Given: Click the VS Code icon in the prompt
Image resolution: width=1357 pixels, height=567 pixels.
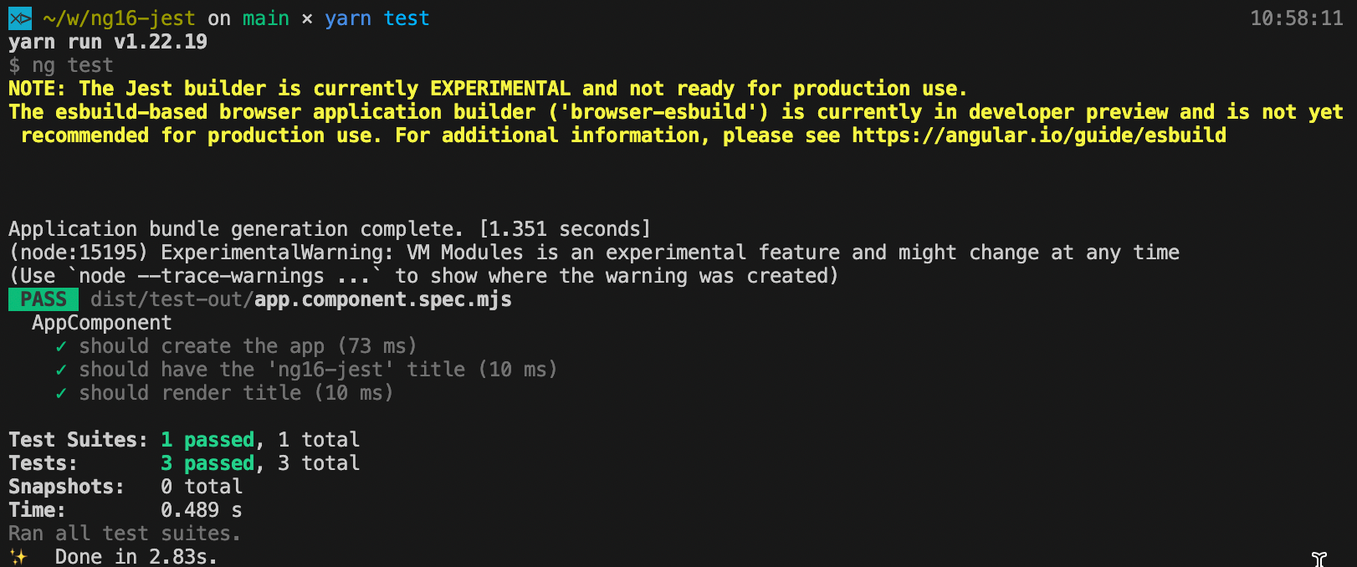Looking at the screenshot, I should click(19, 18).
